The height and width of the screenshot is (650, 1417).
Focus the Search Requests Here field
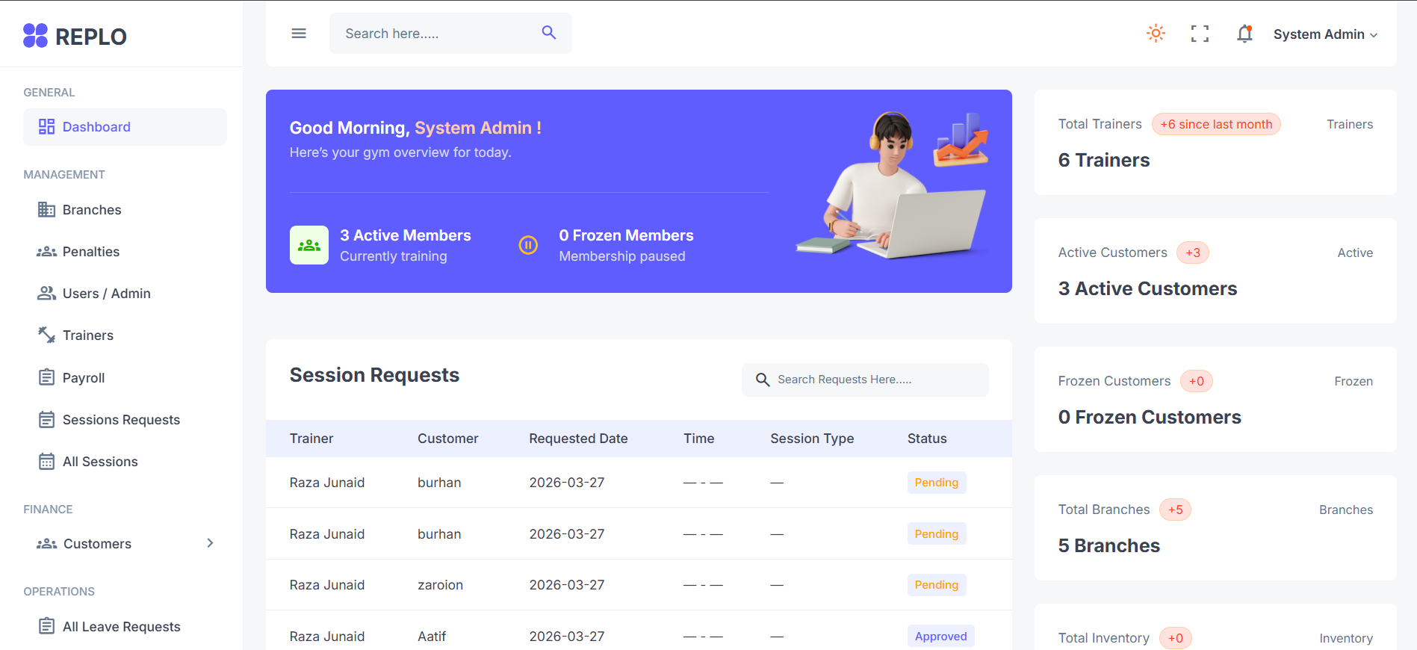coord(874,380)
